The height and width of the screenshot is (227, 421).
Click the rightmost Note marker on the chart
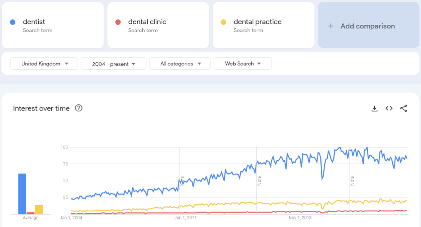(x=352, y=181)
